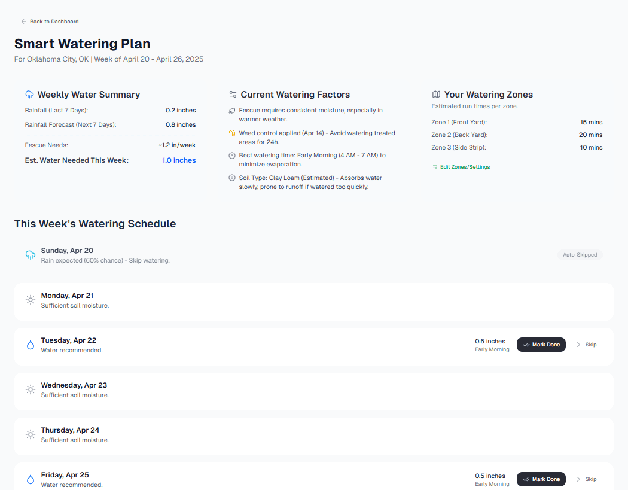The width and height of the screenshot is (628, 490).
Task: Click the skip-forward icon on Friday's Skip
Action: 579,479
